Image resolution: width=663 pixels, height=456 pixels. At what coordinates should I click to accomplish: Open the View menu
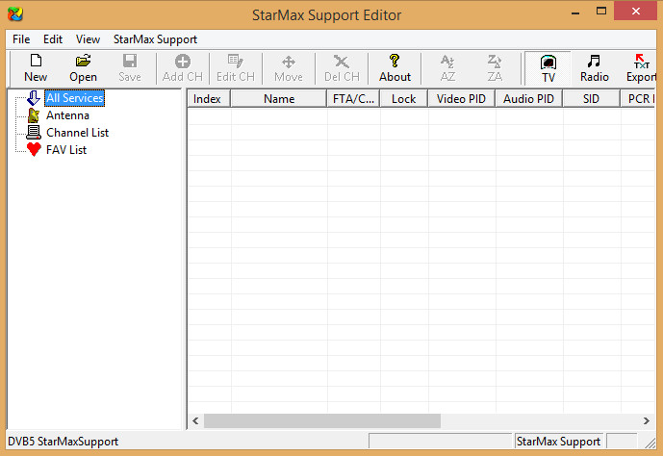coord(88,39)
